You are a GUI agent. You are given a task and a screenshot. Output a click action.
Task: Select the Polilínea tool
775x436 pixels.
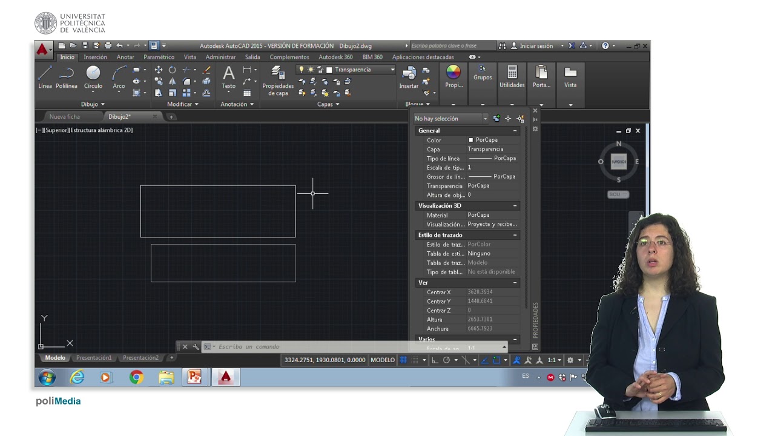coord(67,77)
